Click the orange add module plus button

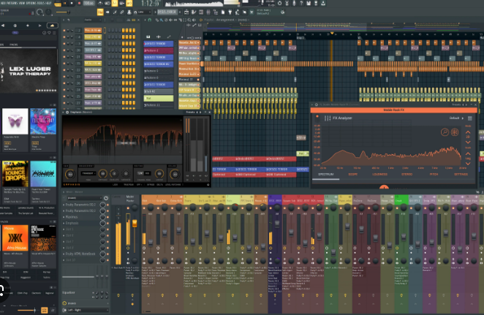[x=384, y=187]
